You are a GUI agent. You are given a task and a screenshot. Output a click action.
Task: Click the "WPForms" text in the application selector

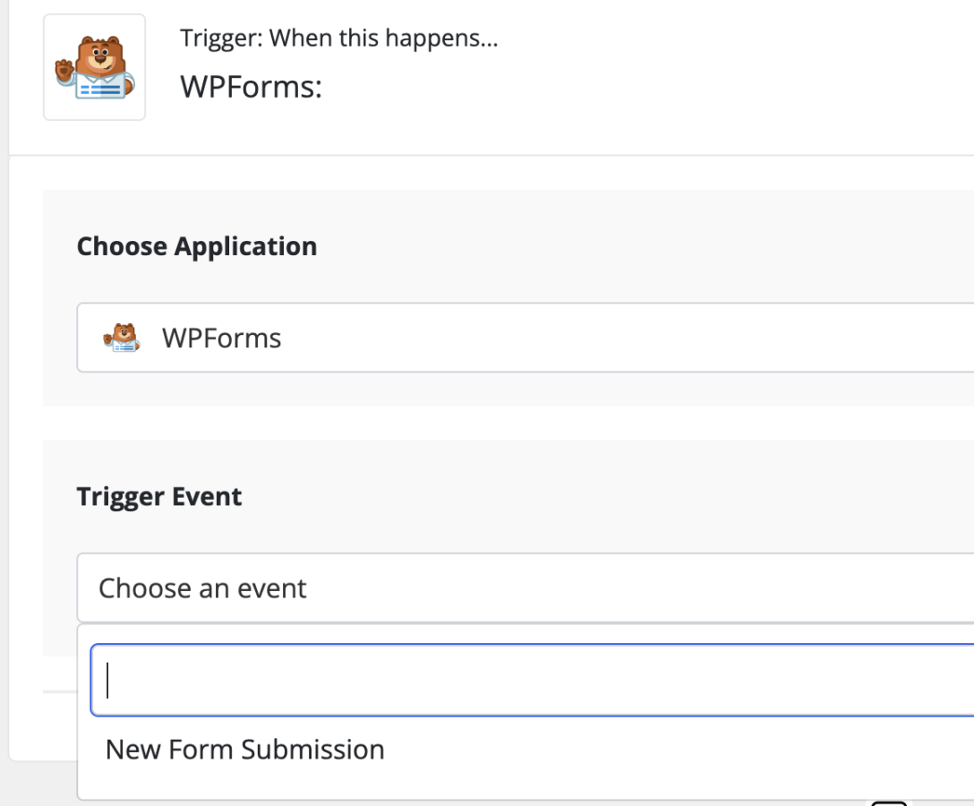point(221,339)
